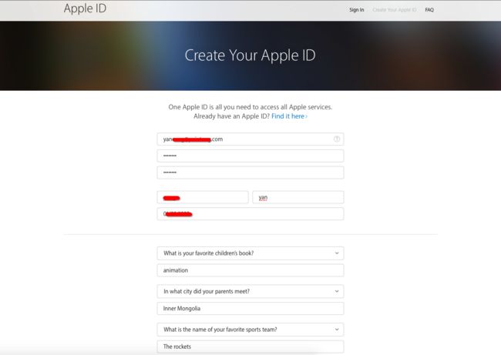Screen dimensions: 501x355
Task: Open the Sign In page
Action: coord(357,10)
